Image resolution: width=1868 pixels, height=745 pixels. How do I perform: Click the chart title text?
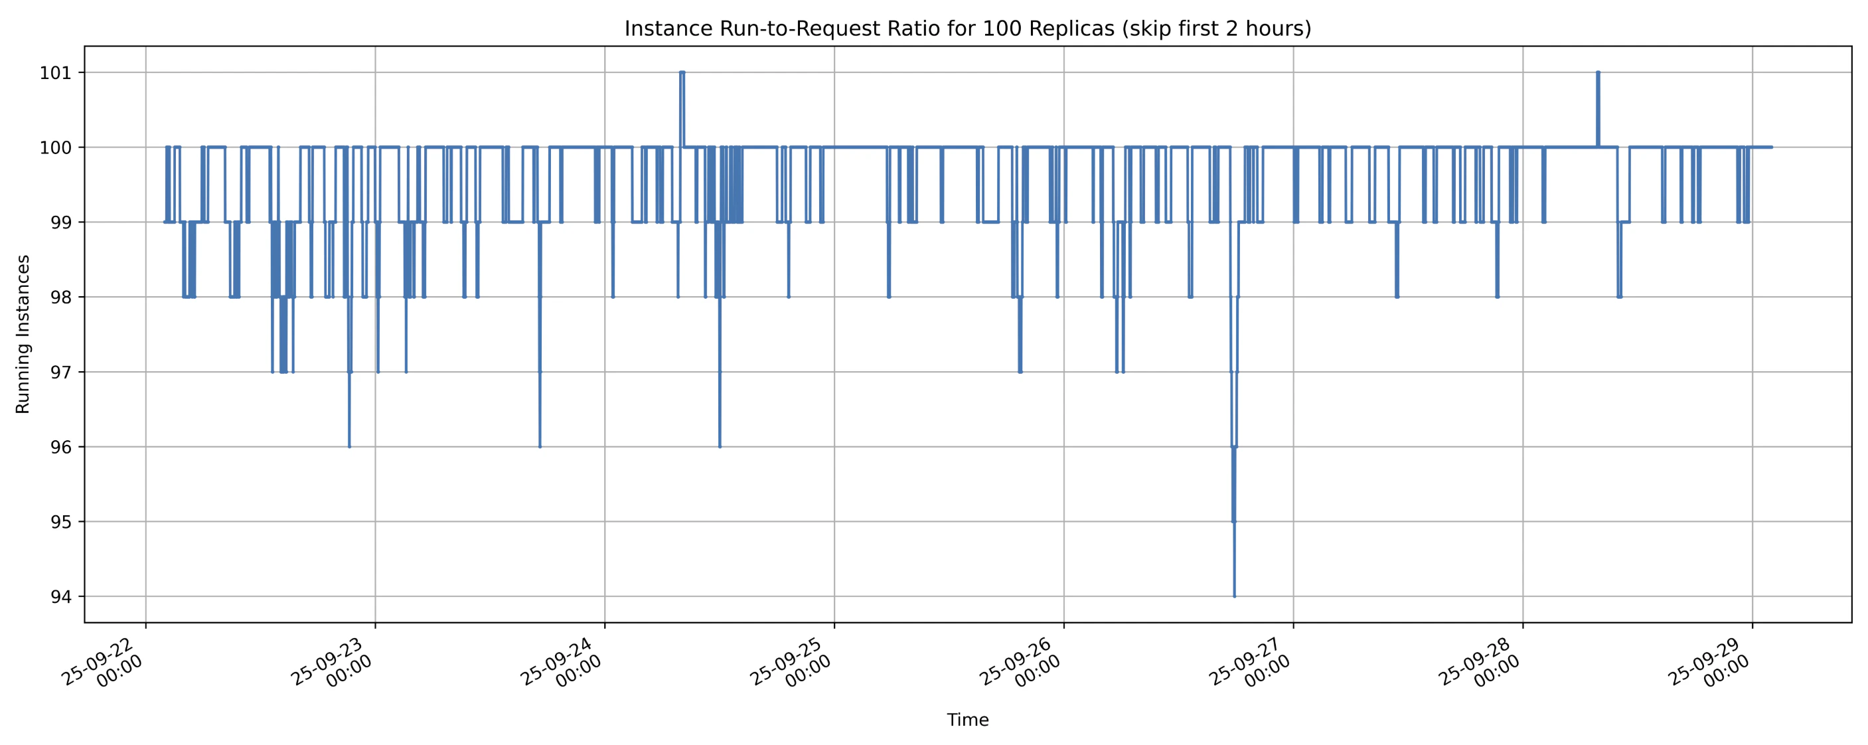coord(967,29)
